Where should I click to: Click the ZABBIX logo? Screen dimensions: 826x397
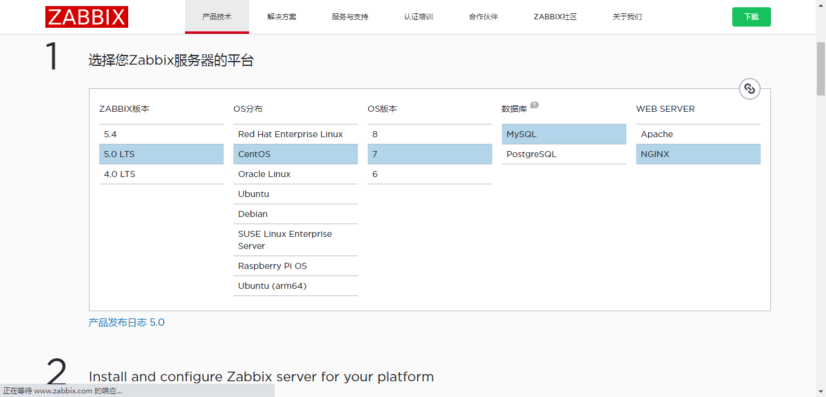point(86,17)
